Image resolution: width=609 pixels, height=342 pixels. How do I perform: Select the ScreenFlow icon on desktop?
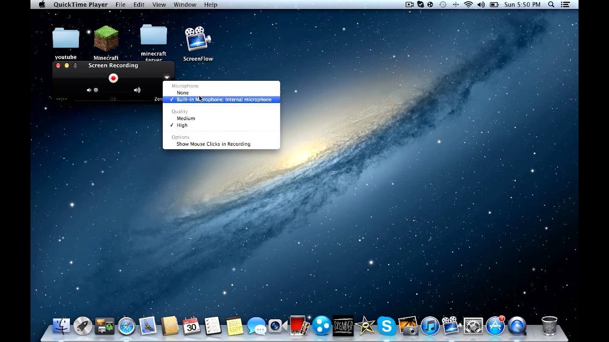(198, 44)
